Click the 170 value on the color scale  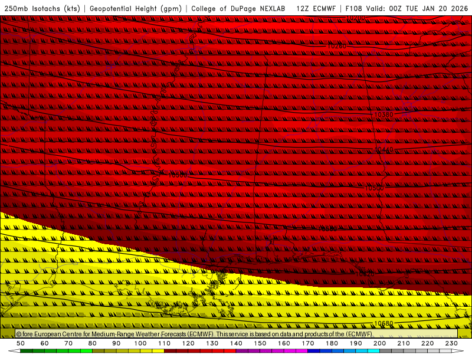(x=308, y=343)
